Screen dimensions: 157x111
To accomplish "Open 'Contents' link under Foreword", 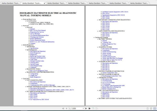I will 33,43.
